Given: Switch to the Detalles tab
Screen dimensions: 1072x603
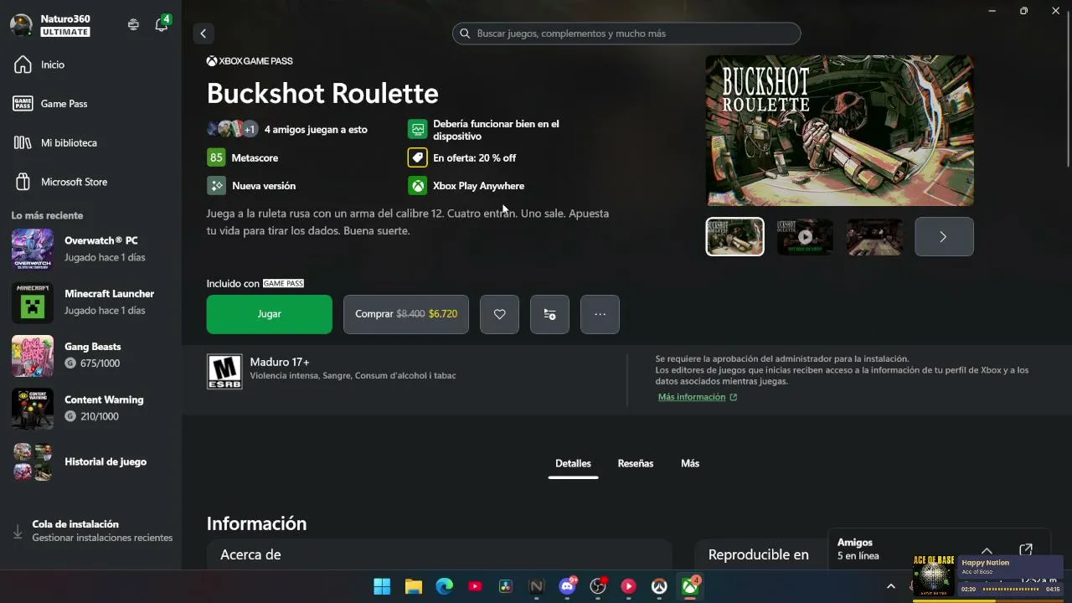Looking at the screenshot, I should 573,464.
